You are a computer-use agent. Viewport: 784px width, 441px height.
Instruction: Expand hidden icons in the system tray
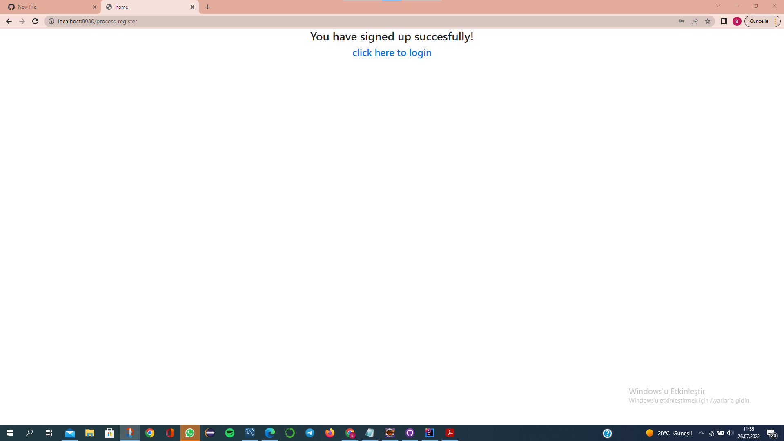(701, 433)
